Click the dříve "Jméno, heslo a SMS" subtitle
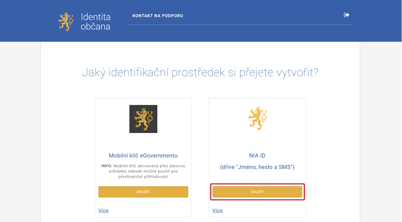This screenshot has width=402, height=222. click(257, 167)
